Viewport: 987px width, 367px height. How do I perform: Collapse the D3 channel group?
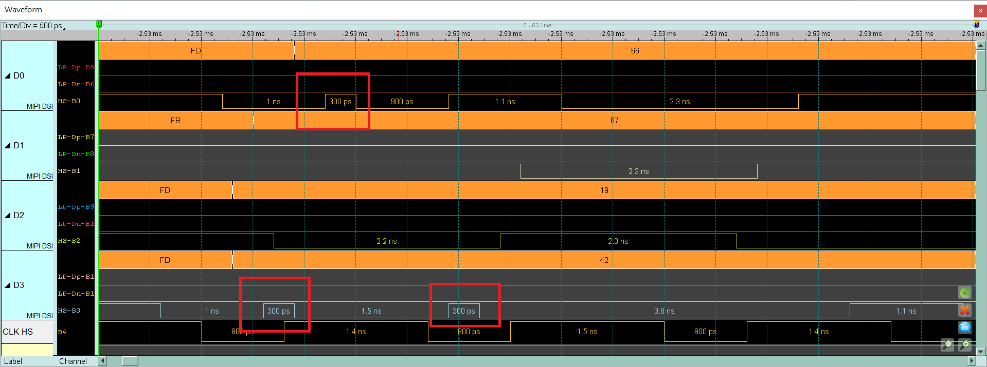click(x=8, y=285)
